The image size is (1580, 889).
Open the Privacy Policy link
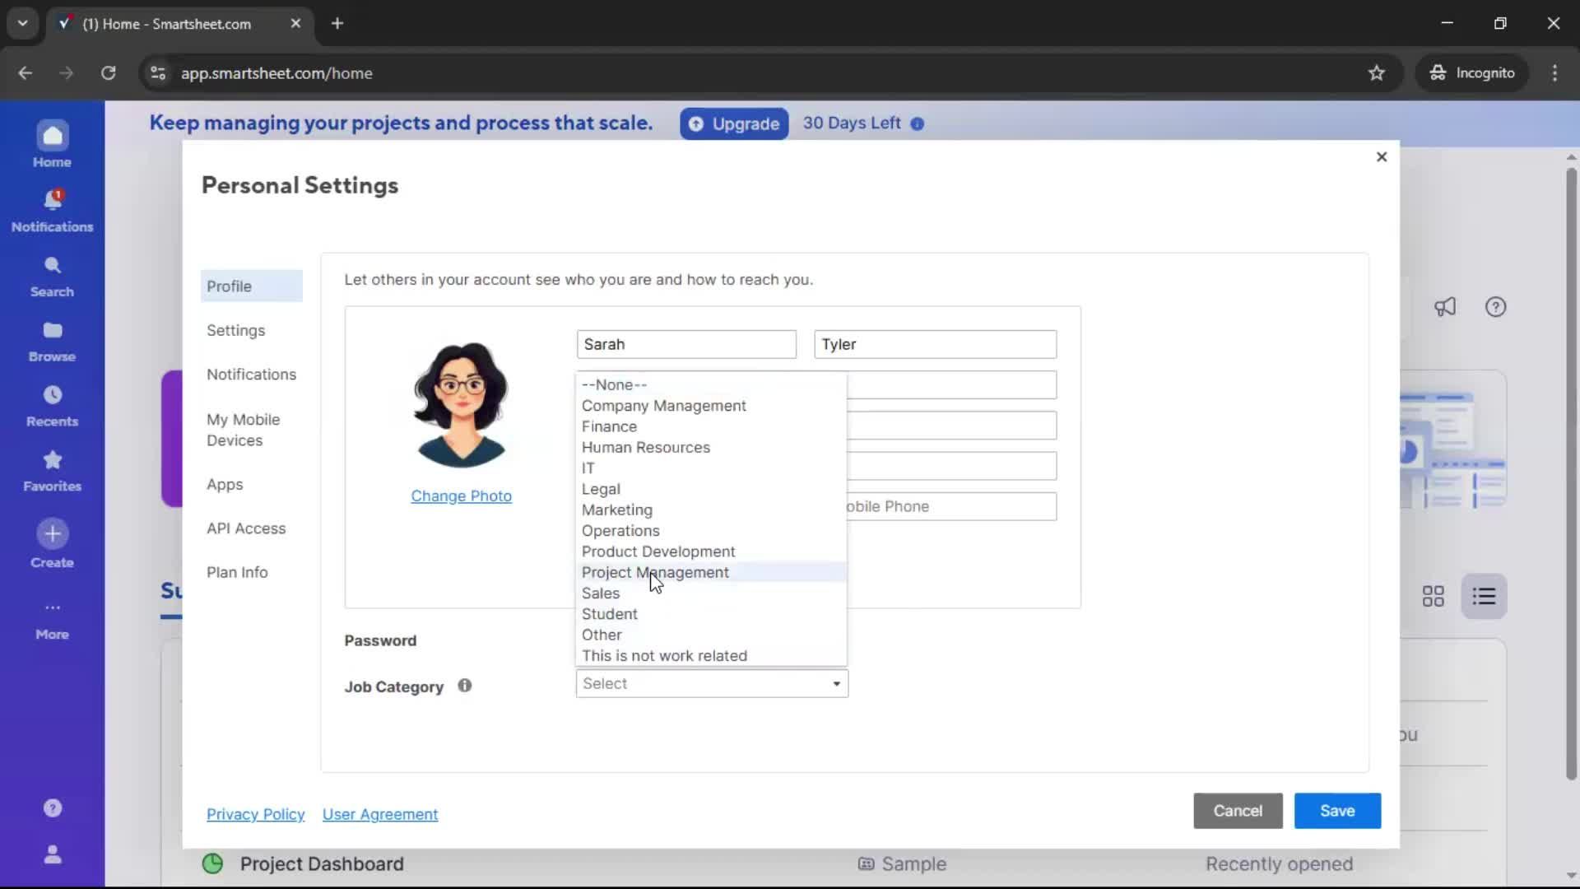tap(256, 814)
